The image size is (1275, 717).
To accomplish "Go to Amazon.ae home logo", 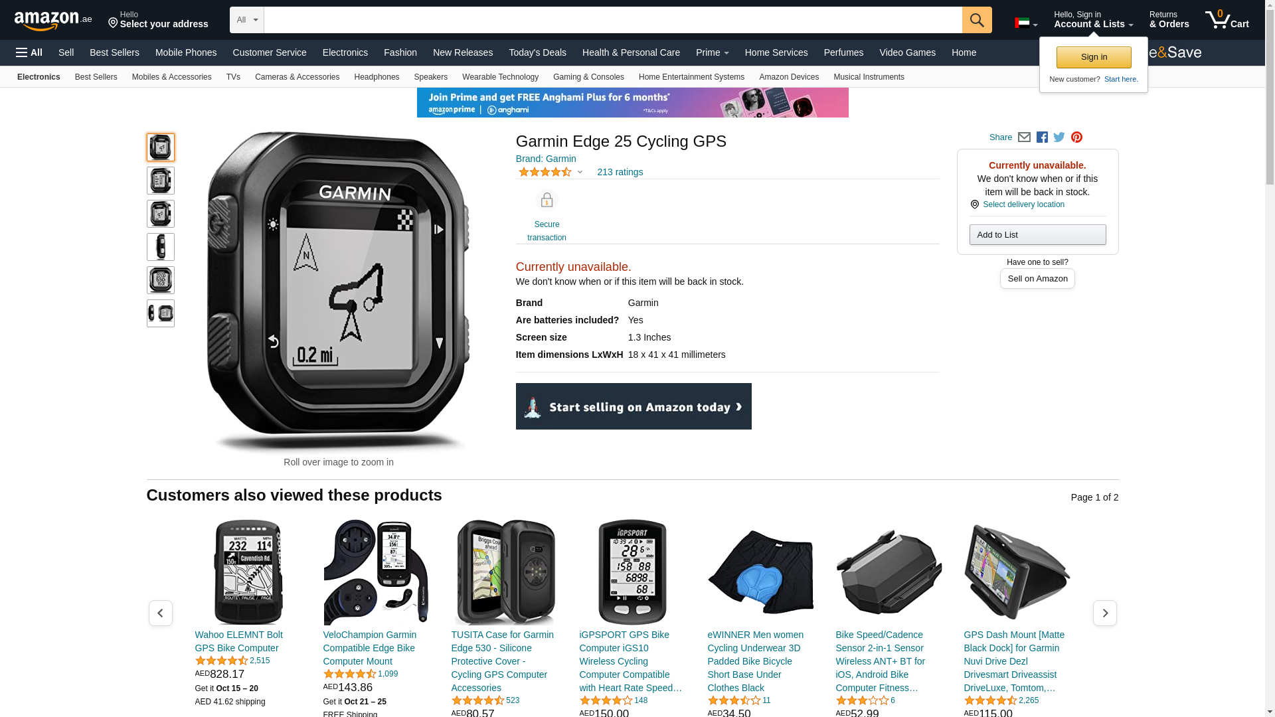I will click(x=53, y=21).
